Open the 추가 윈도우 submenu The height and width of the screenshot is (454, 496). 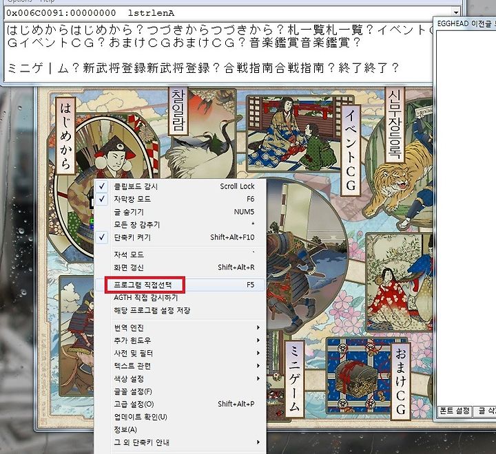[180, 340]
